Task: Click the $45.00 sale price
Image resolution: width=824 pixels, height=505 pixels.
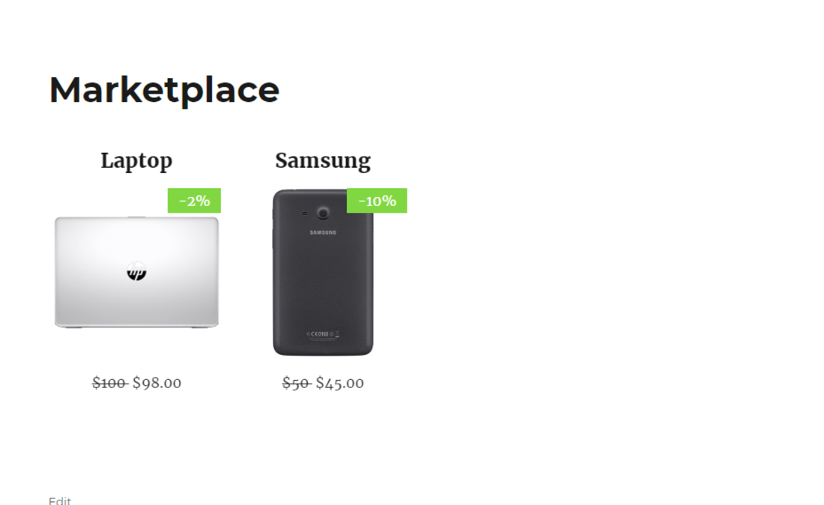Action: pyautogui.click(x=340, y=383)
